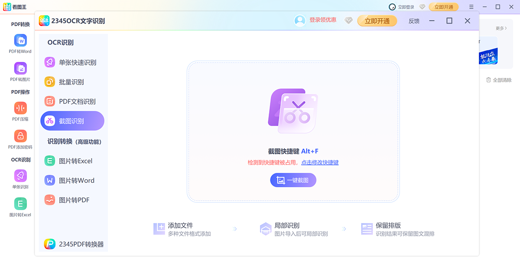Open the PDF添加密码 tool
This screenshot has height=260, width=520.
click(x=20, y=139)
